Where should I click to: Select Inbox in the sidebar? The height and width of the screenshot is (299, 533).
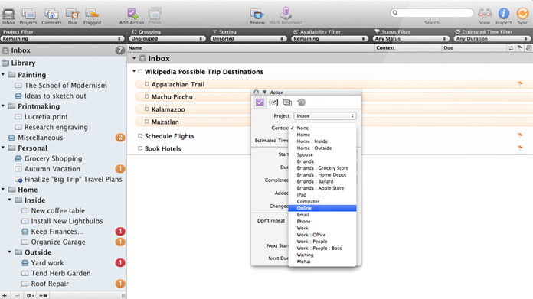(x=64, y=50)
